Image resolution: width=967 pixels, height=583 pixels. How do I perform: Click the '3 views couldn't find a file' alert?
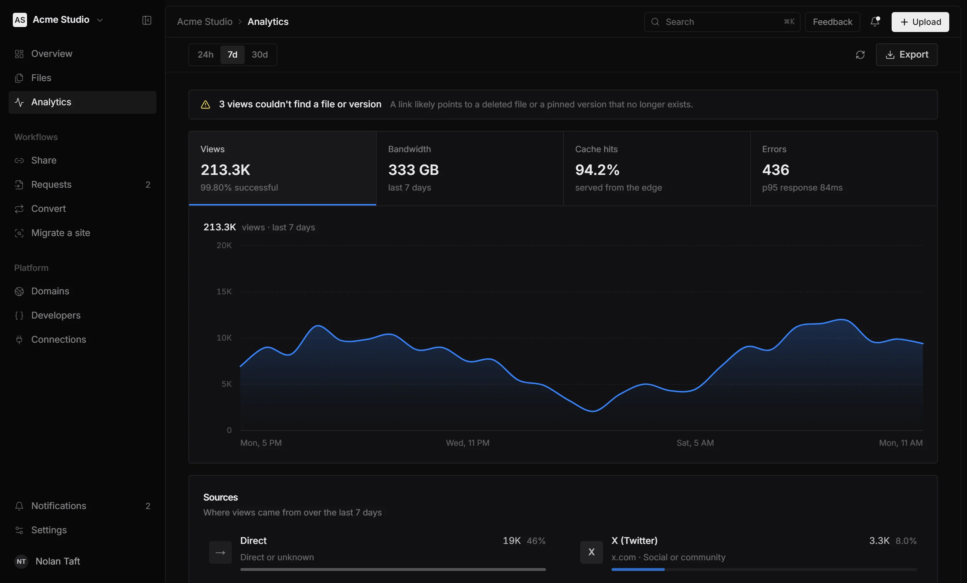563,105
